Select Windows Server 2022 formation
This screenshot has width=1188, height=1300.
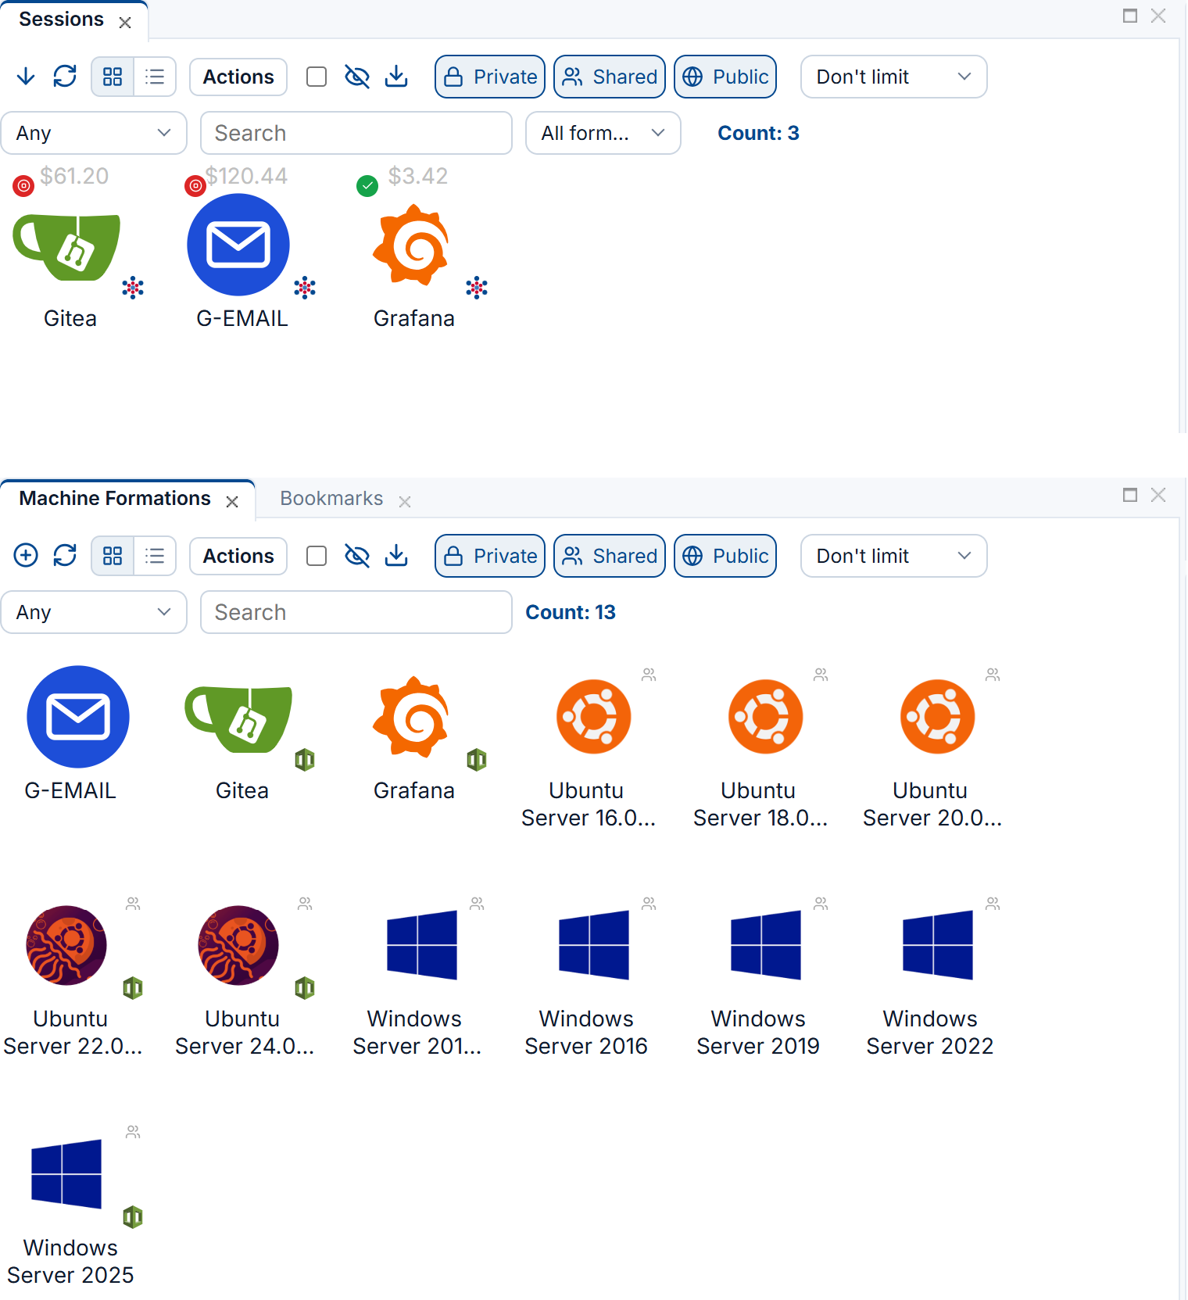pyautogui.click(x=938, y=945)
